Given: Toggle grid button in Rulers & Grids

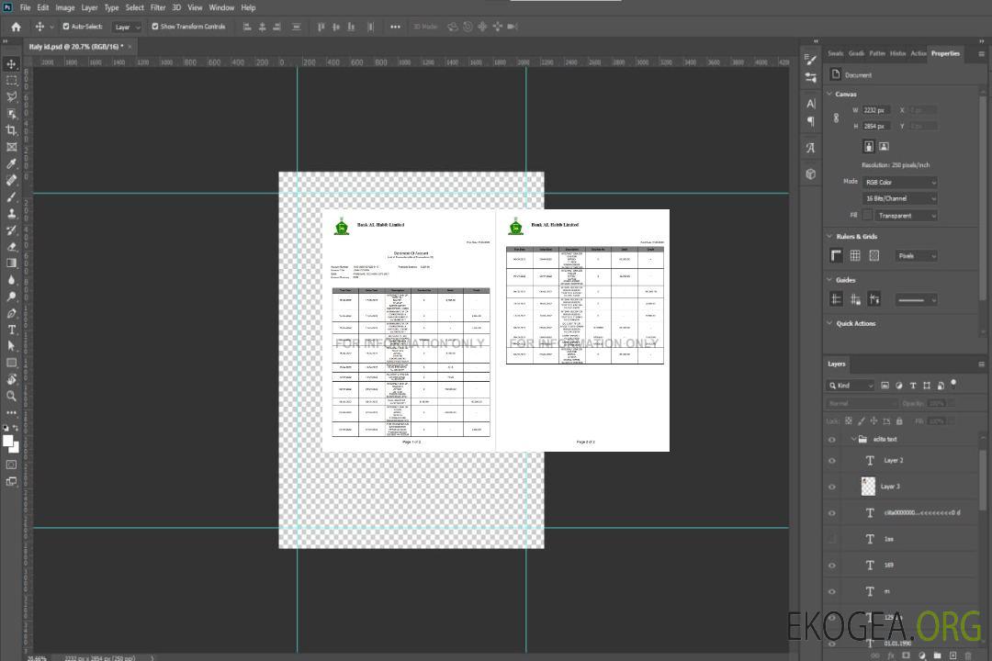Looking at the screenshot, I should pos(855,255).
